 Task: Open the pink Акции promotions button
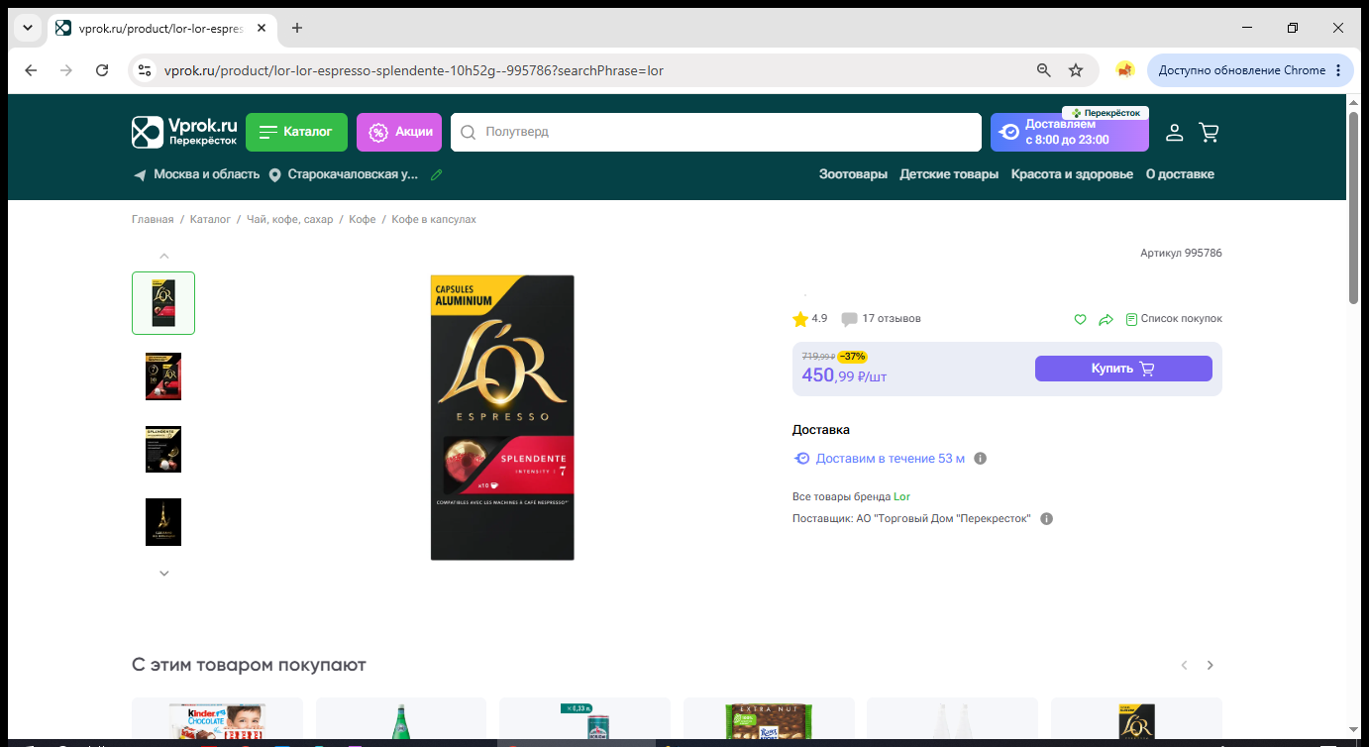click(x=399, y=132)
